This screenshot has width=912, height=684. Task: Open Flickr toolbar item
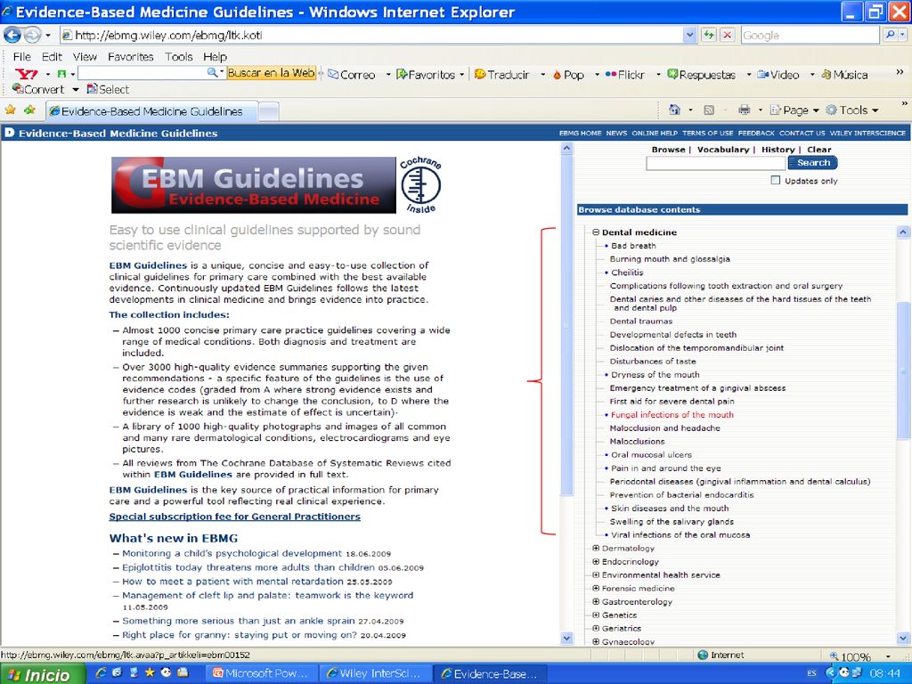point(624,75)
